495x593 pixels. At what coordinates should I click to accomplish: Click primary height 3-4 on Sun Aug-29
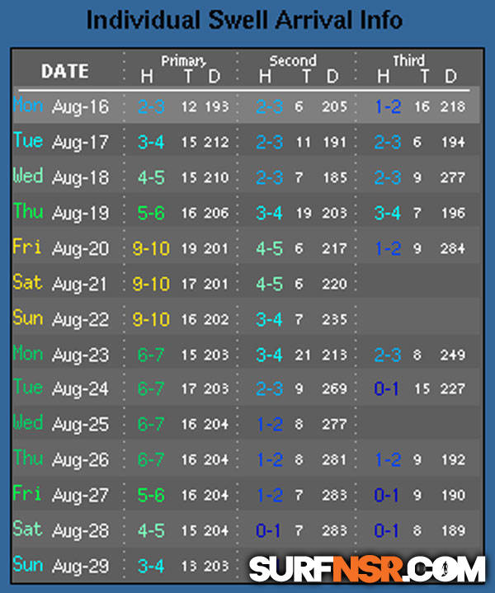(151, 566)
